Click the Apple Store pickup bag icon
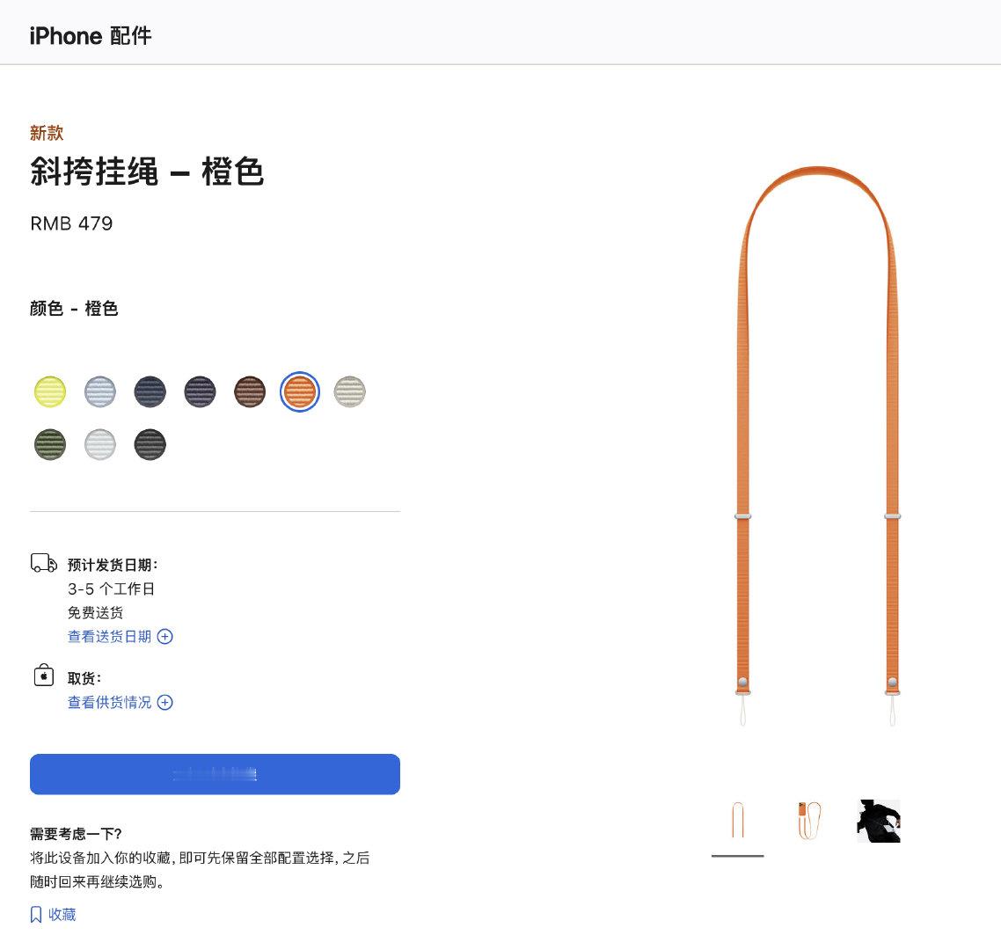Image resolution: width=1001 pixels, height=950 pixels. point(43,676)
